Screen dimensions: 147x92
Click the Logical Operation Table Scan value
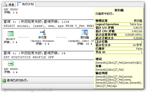pyautogui.click(x=136, y=24)
